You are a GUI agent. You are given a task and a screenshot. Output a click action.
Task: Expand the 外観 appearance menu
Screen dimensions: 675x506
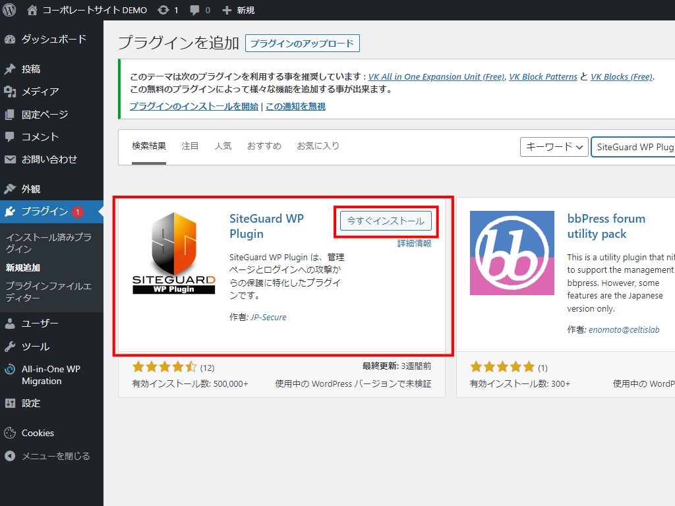[30, 189]
